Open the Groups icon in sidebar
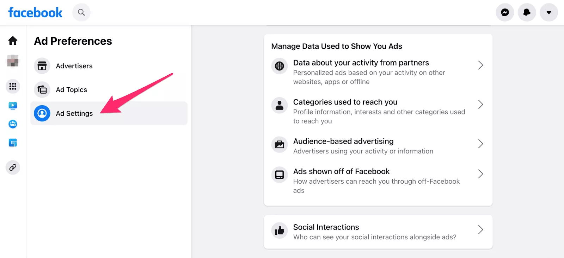564x258 pixels. click(x=13, y=124)
